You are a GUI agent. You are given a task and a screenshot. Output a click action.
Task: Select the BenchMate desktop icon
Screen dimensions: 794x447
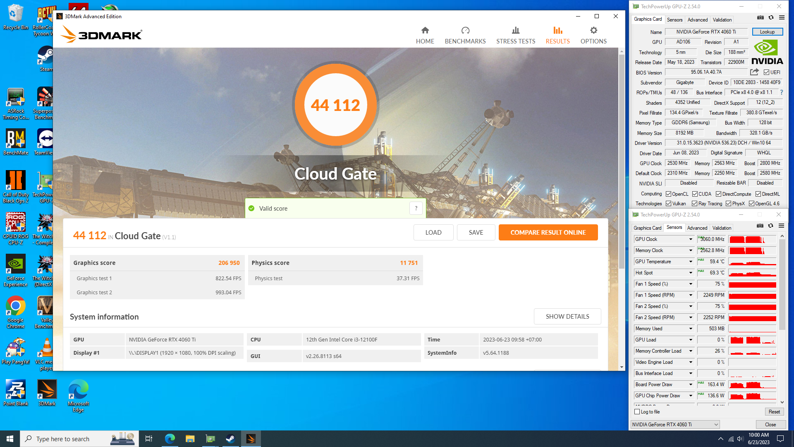coord(16,142)
